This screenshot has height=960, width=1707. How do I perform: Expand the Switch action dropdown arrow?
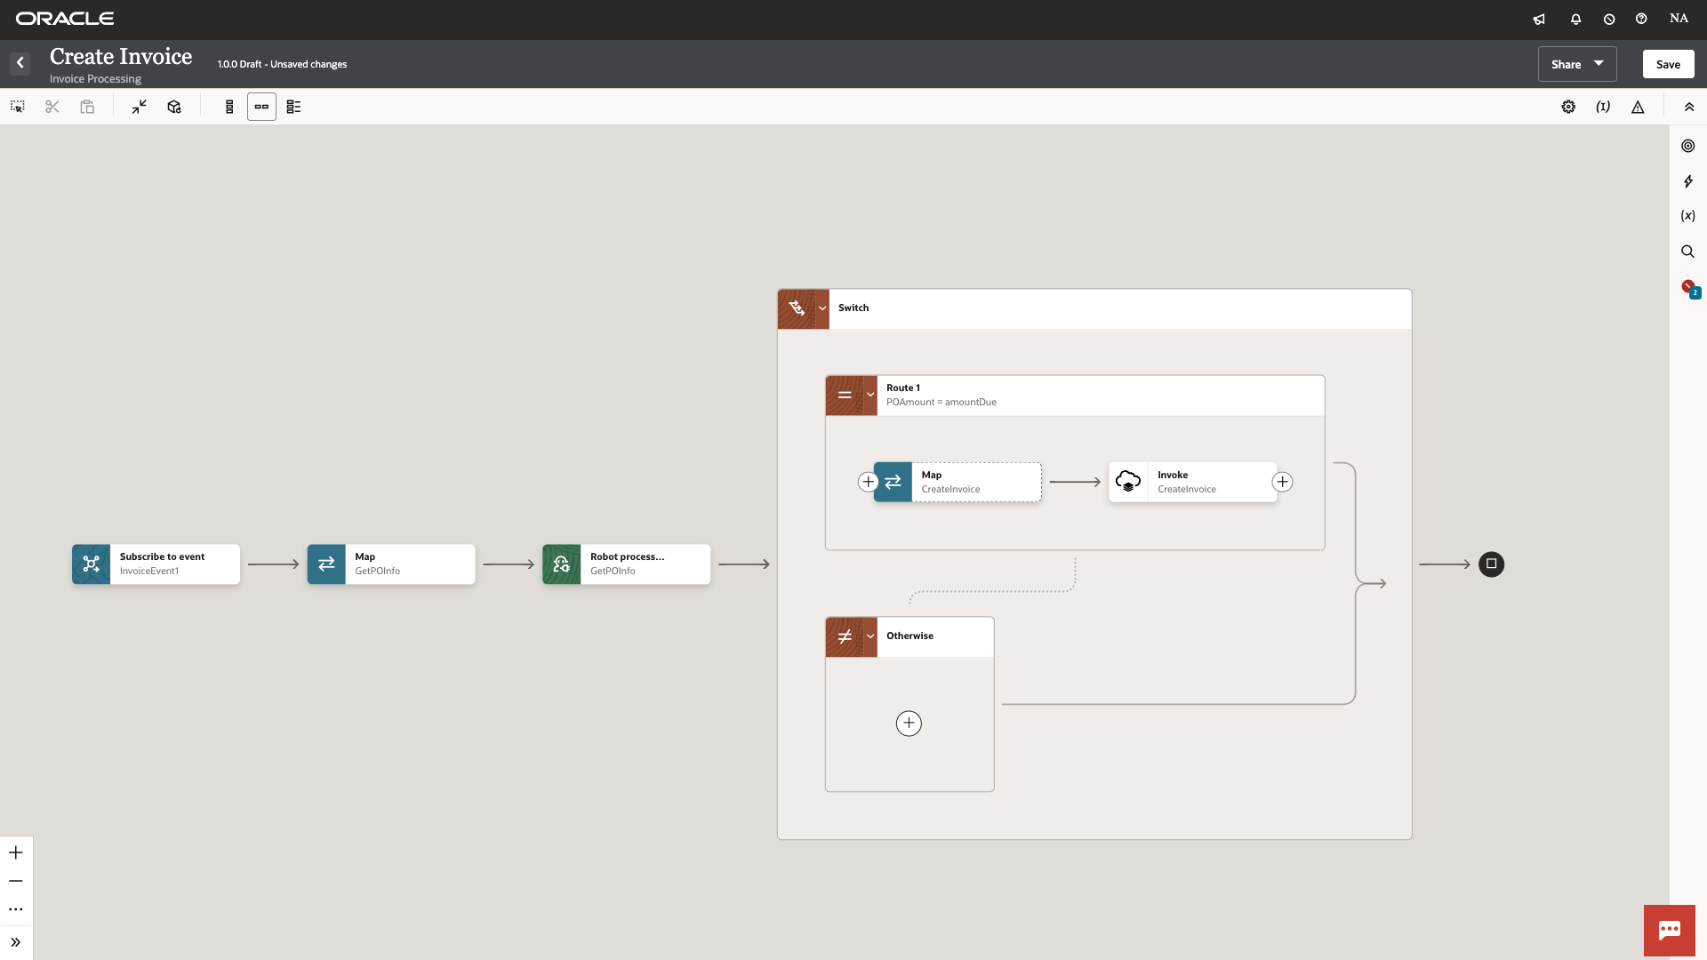822,308
